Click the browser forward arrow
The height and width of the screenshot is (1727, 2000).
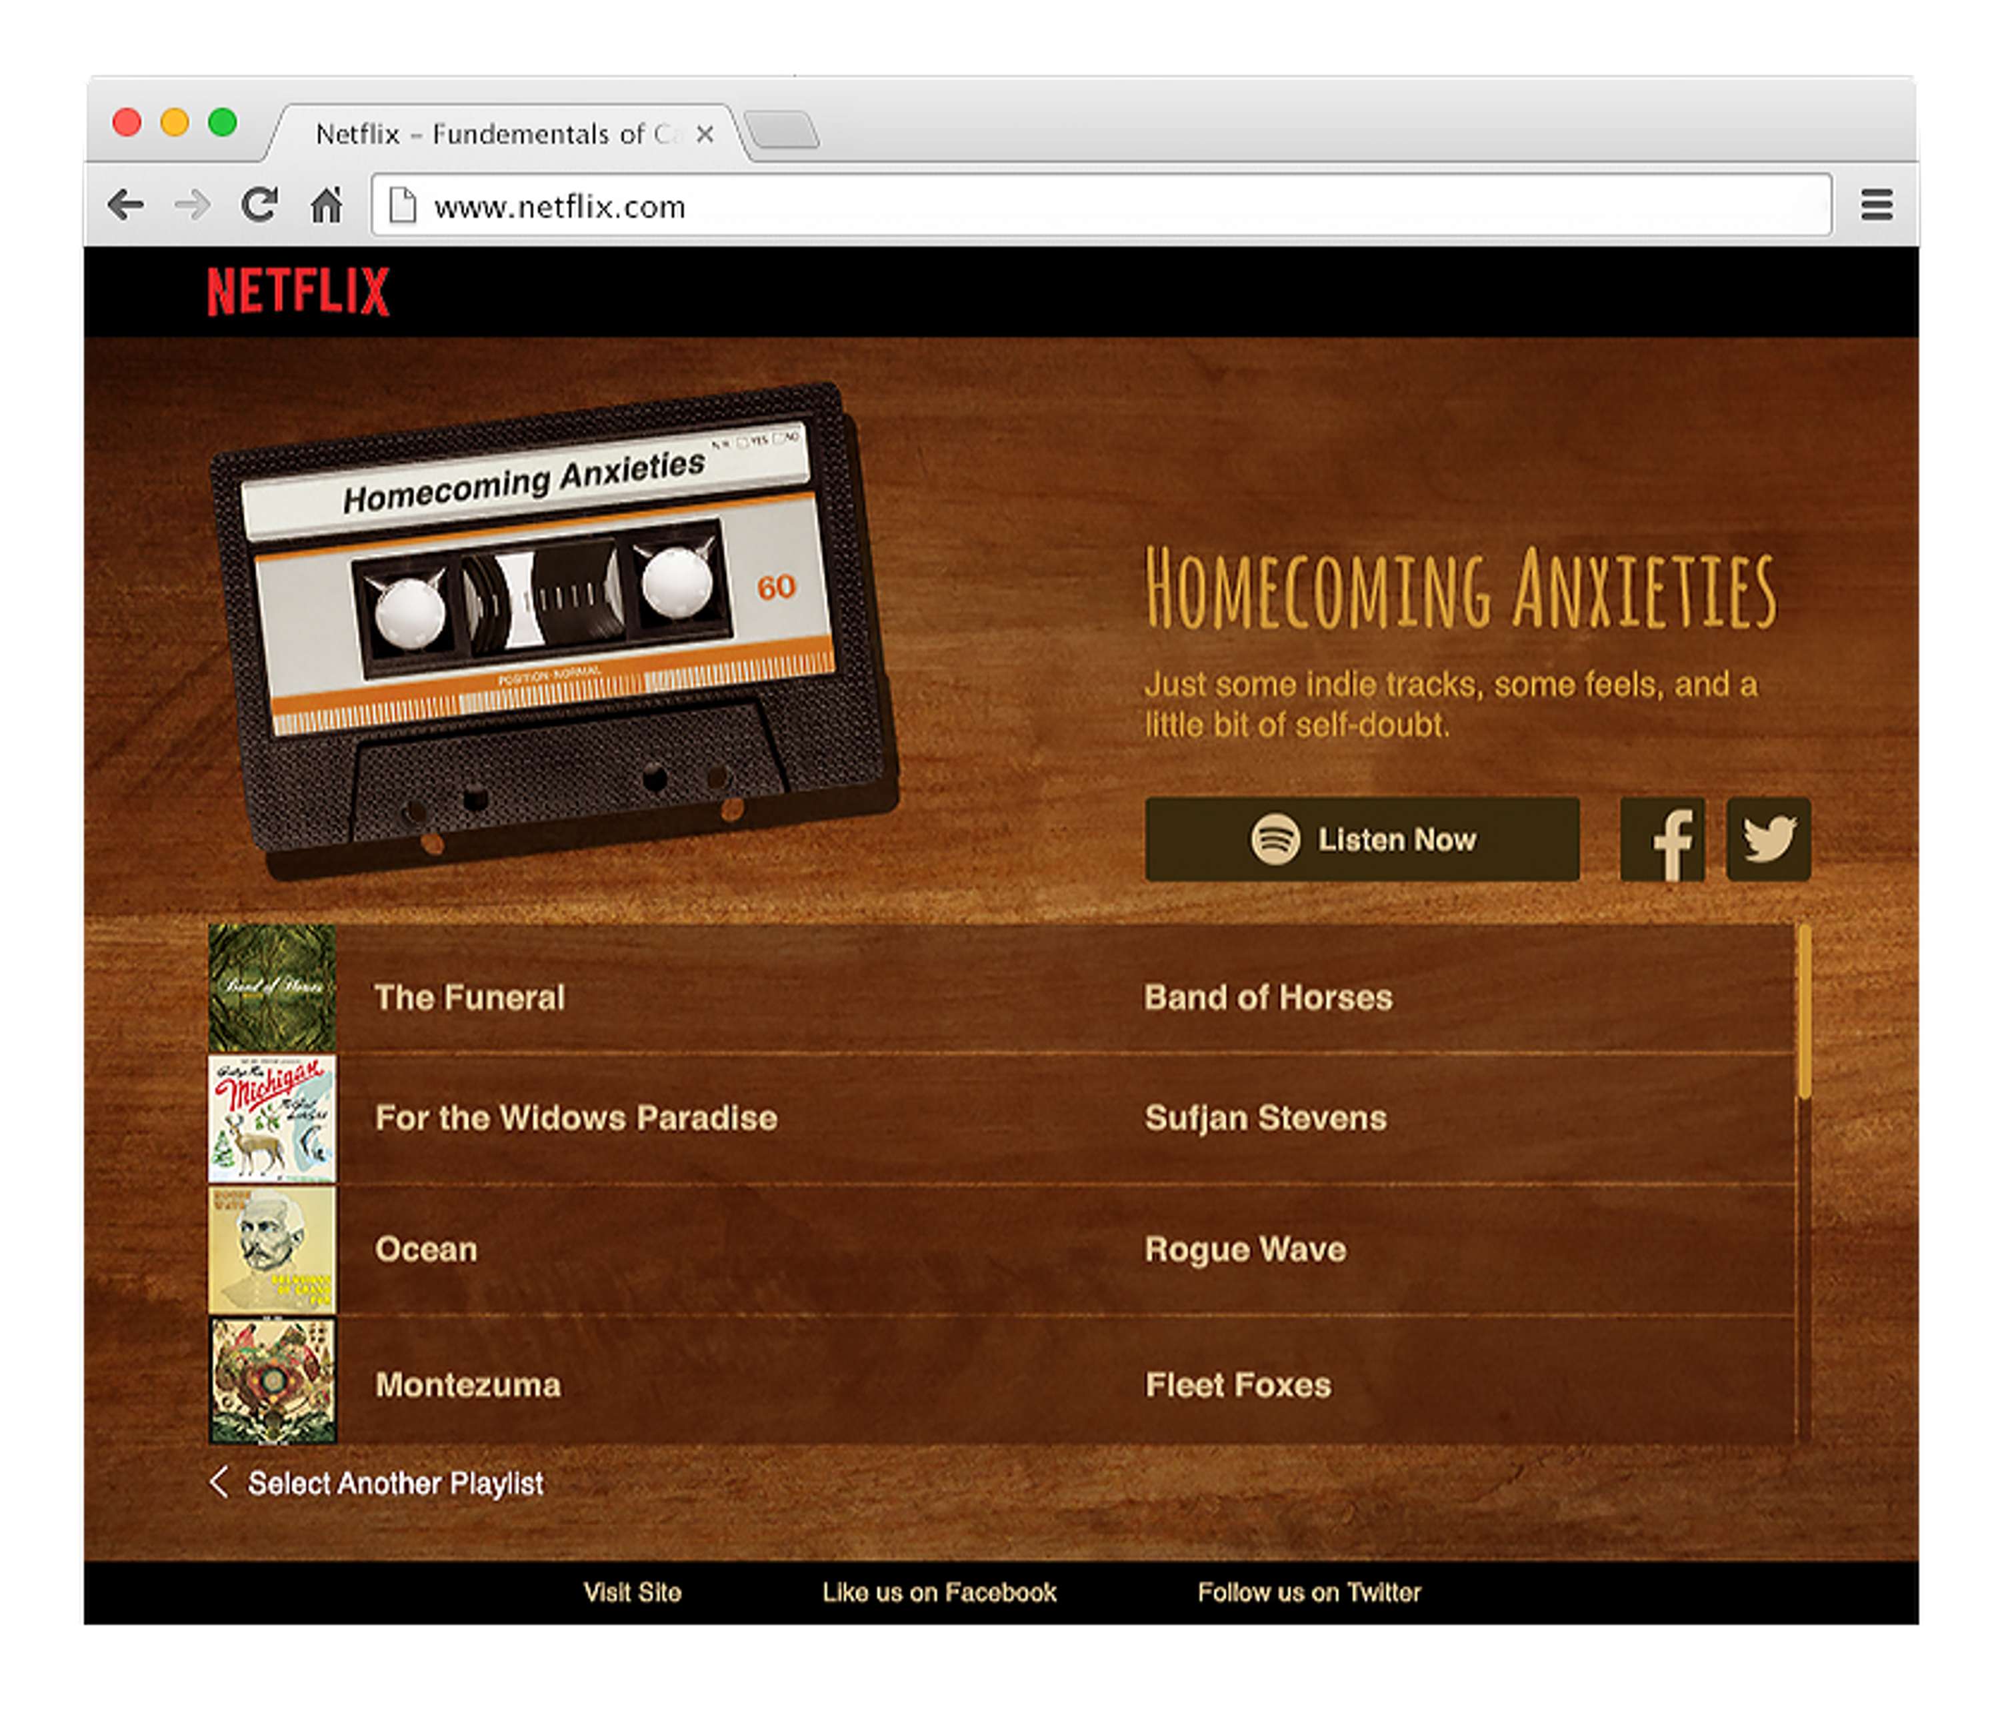(192, 205)
